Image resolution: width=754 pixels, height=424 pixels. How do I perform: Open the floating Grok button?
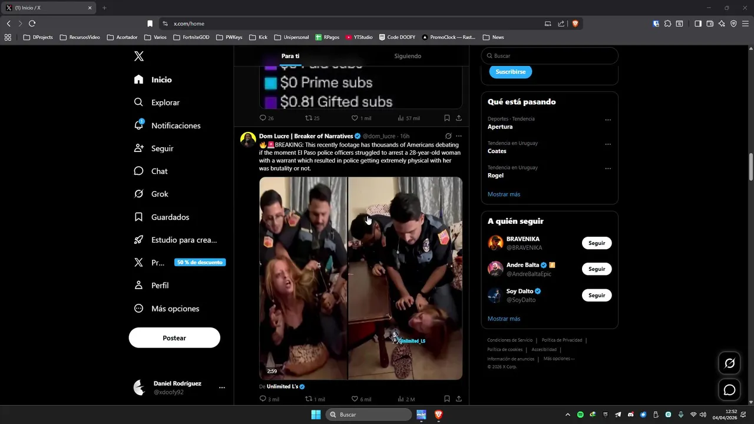tap(729, 363)
